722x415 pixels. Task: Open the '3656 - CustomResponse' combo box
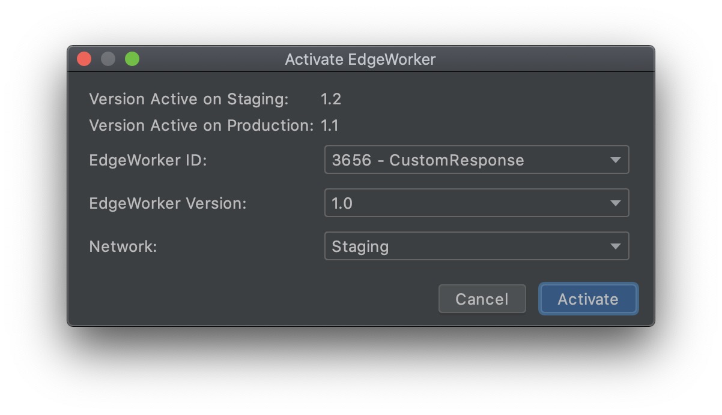pos(477,160)
